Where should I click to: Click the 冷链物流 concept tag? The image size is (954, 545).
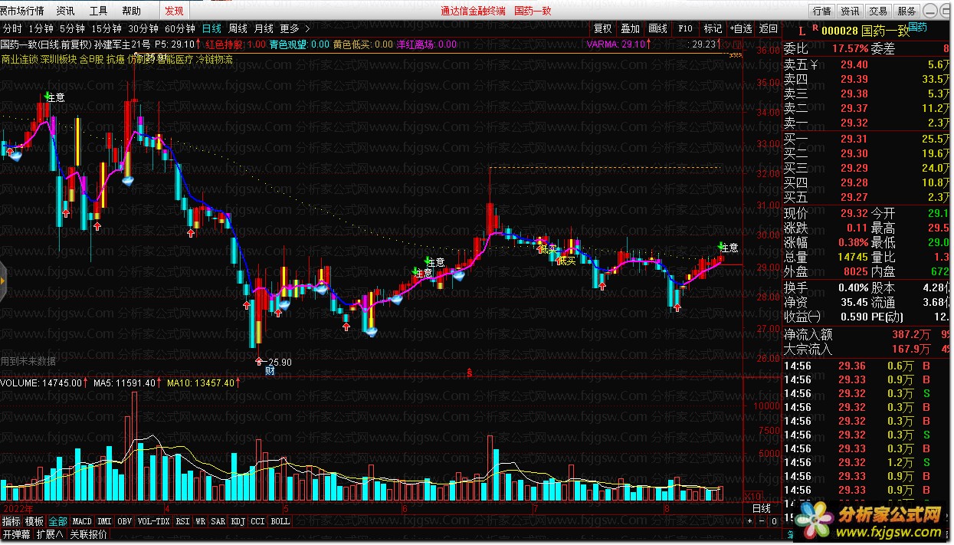pyautogui.click(x=214, y=58)
